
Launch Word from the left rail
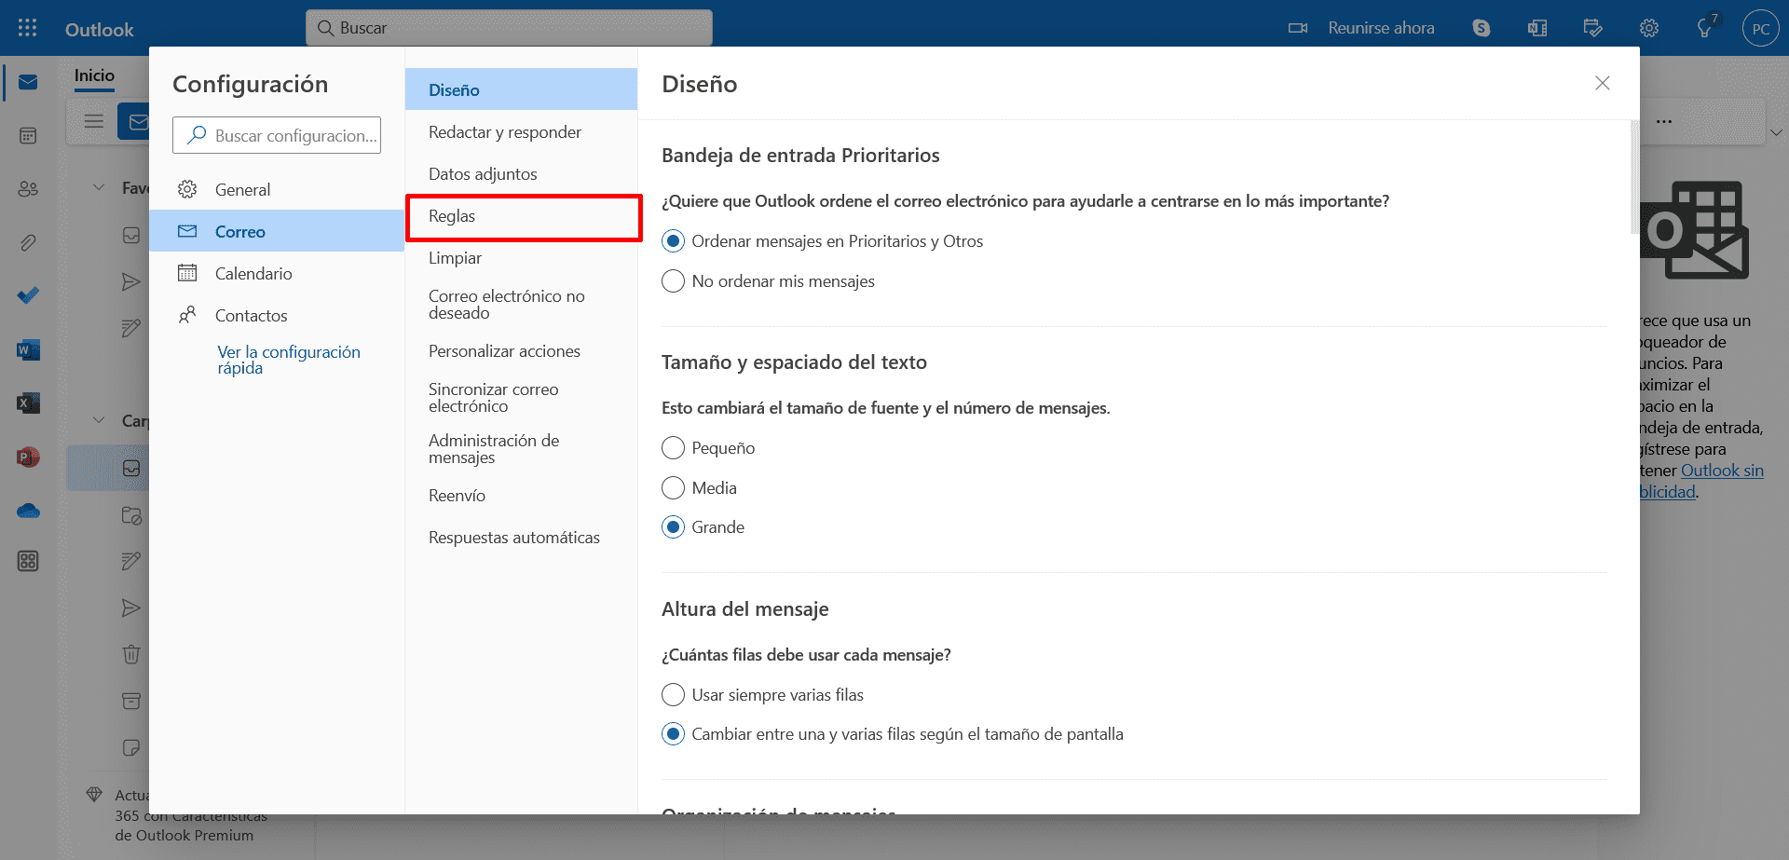tap(28, 349)
